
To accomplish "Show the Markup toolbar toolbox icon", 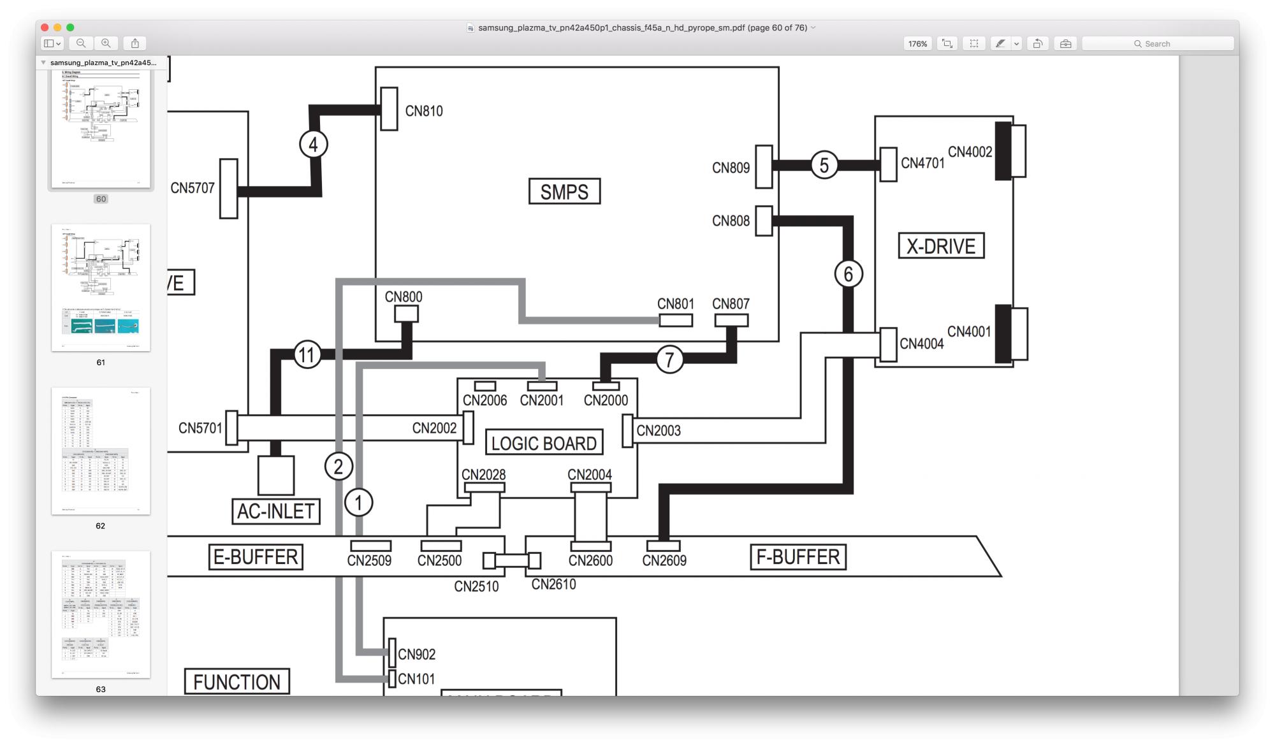I will click(1065, 43).
